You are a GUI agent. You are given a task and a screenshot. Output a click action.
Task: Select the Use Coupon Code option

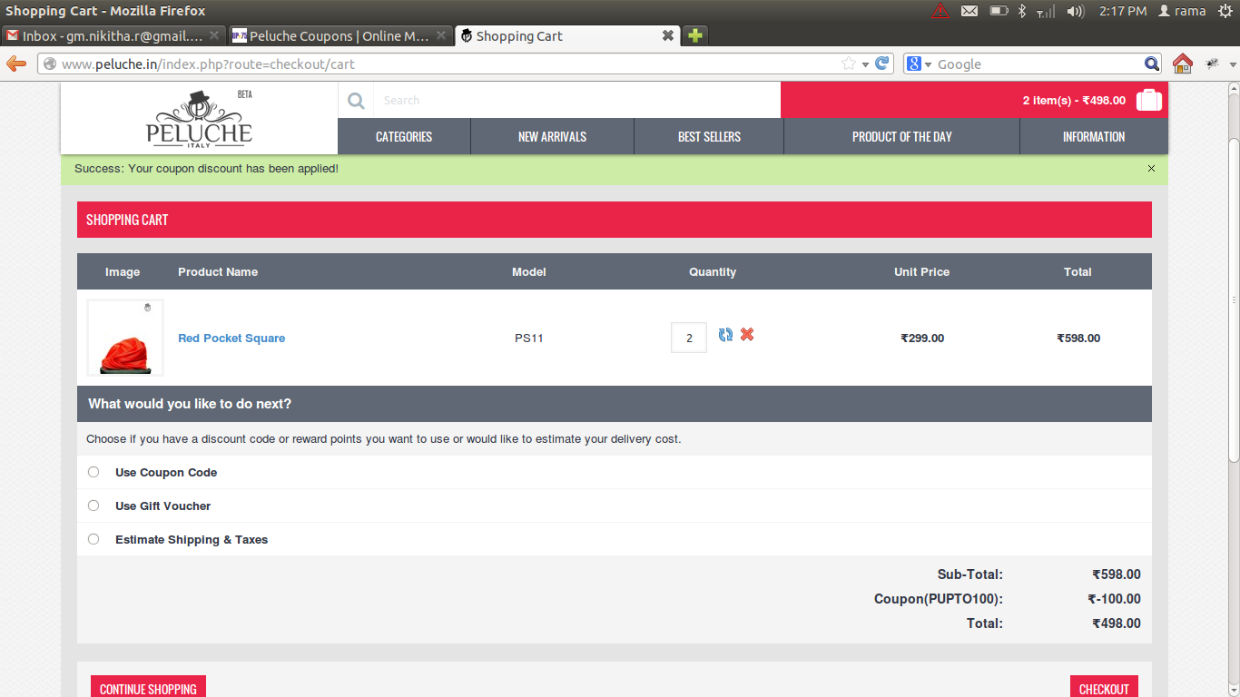coord(93,472)
